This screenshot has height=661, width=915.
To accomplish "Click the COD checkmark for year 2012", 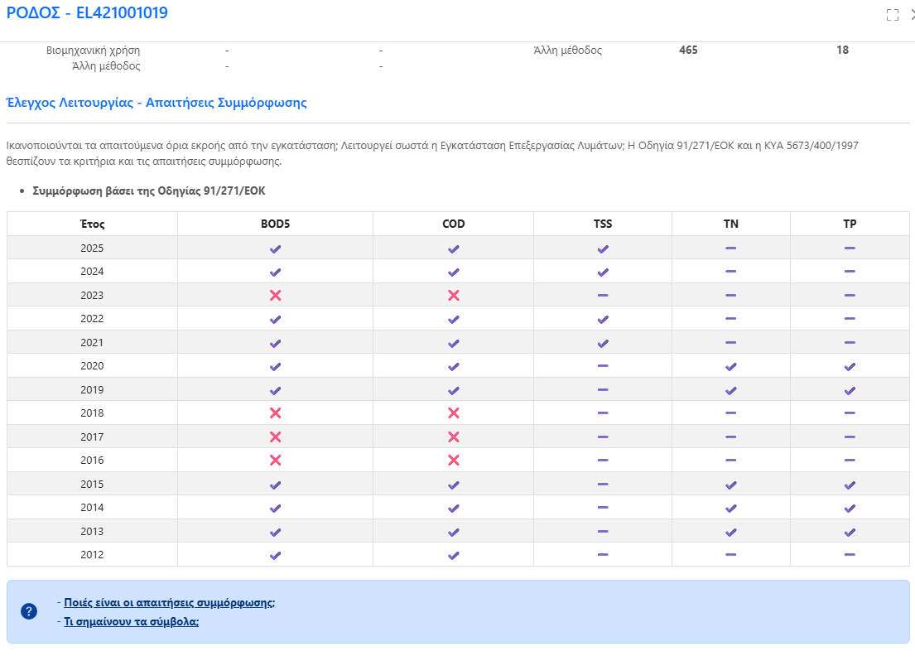I will [454, 556].
